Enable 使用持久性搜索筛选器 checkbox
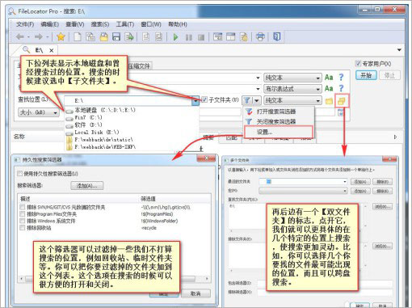This screenshot has height=308, width=412. tap(19, 174)
